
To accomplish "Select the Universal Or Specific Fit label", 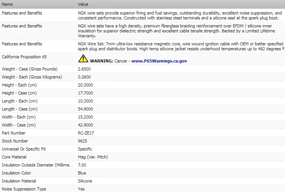I will click(24, 149).
